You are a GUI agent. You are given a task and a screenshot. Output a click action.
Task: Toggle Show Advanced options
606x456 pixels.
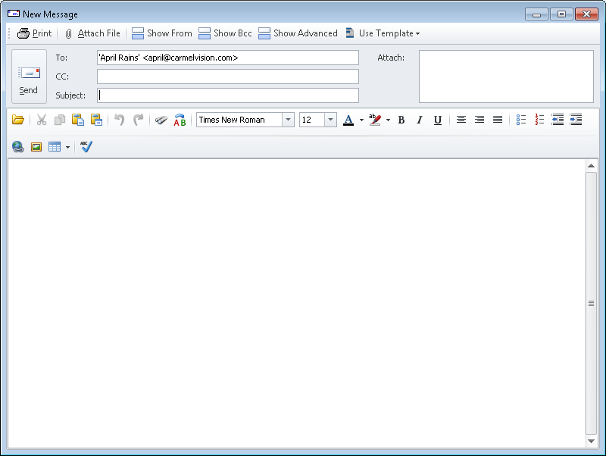click(298, 33)
